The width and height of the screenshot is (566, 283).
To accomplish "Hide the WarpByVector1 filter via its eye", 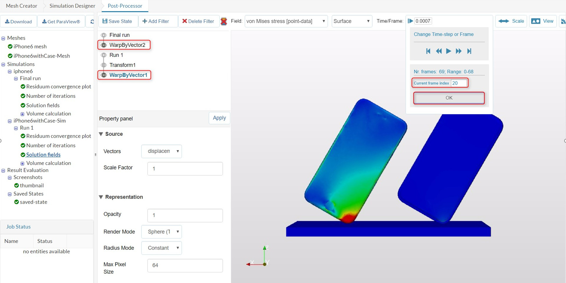I will [104, 75].
